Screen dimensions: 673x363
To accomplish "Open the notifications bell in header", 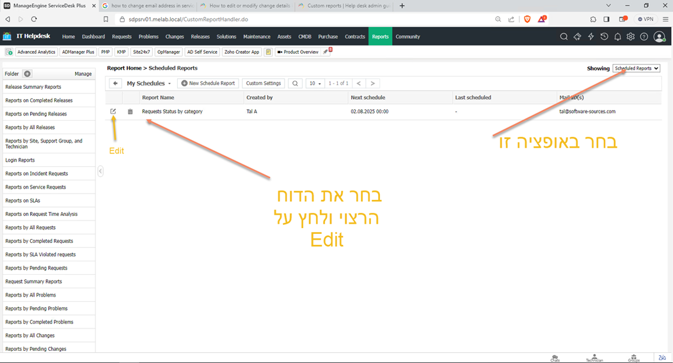I will click(x=617, y=36).
